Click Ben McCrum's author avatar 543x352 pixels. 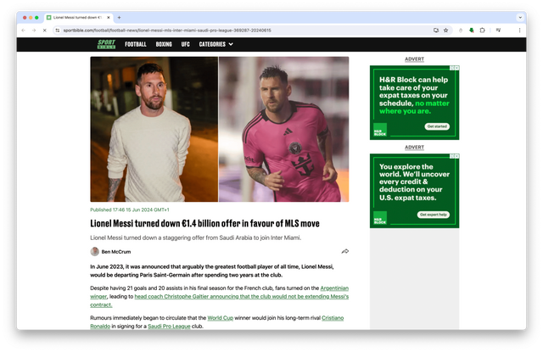click(x=95, y=251)
